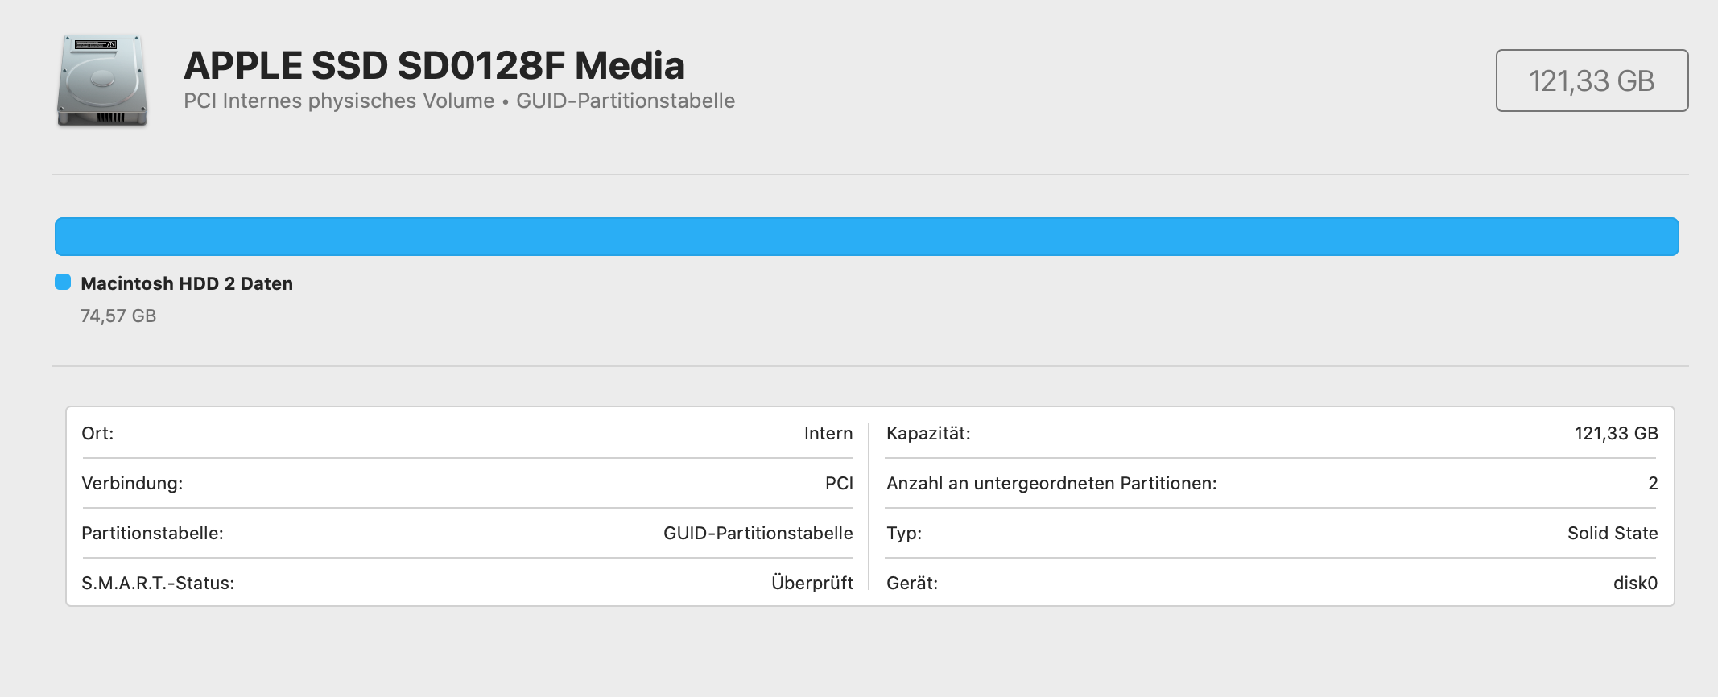The height and width of the screenshot is (697, 1718).
Task: Click the 74,57 GB partition size text
Action: 118,316
